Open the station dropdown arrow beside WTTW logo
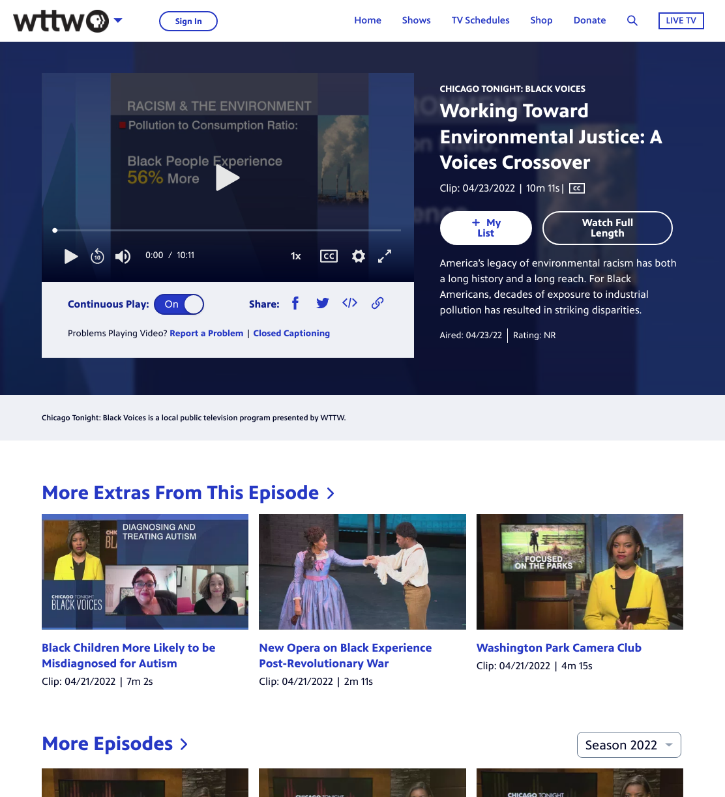Image resolution: width=725 pixels, height=797 pixels. [x=118, y=20]
